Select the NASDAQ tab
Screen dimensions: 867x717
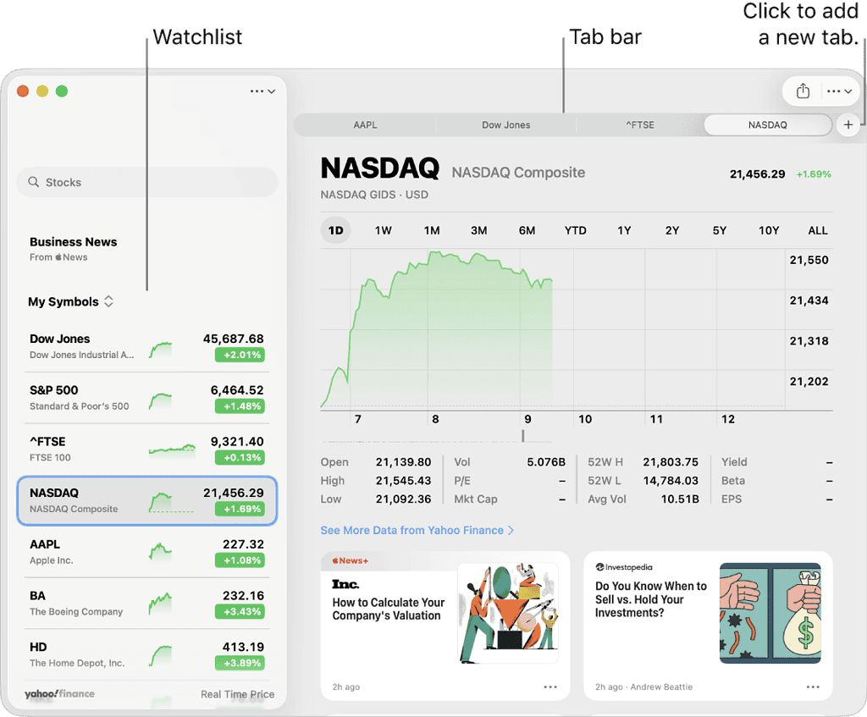tap(767, 125)
